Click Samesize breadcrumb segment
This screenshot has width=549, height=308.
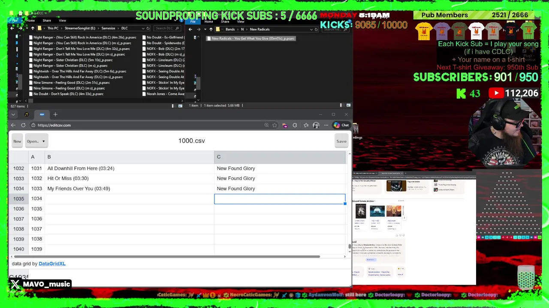108,28
